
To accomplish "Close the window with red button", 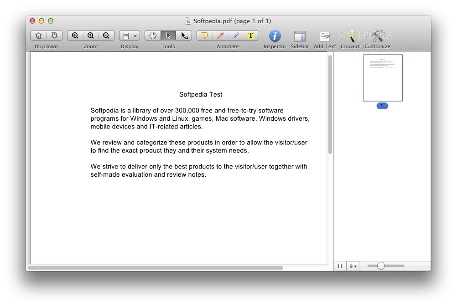I will click(32, 21).
